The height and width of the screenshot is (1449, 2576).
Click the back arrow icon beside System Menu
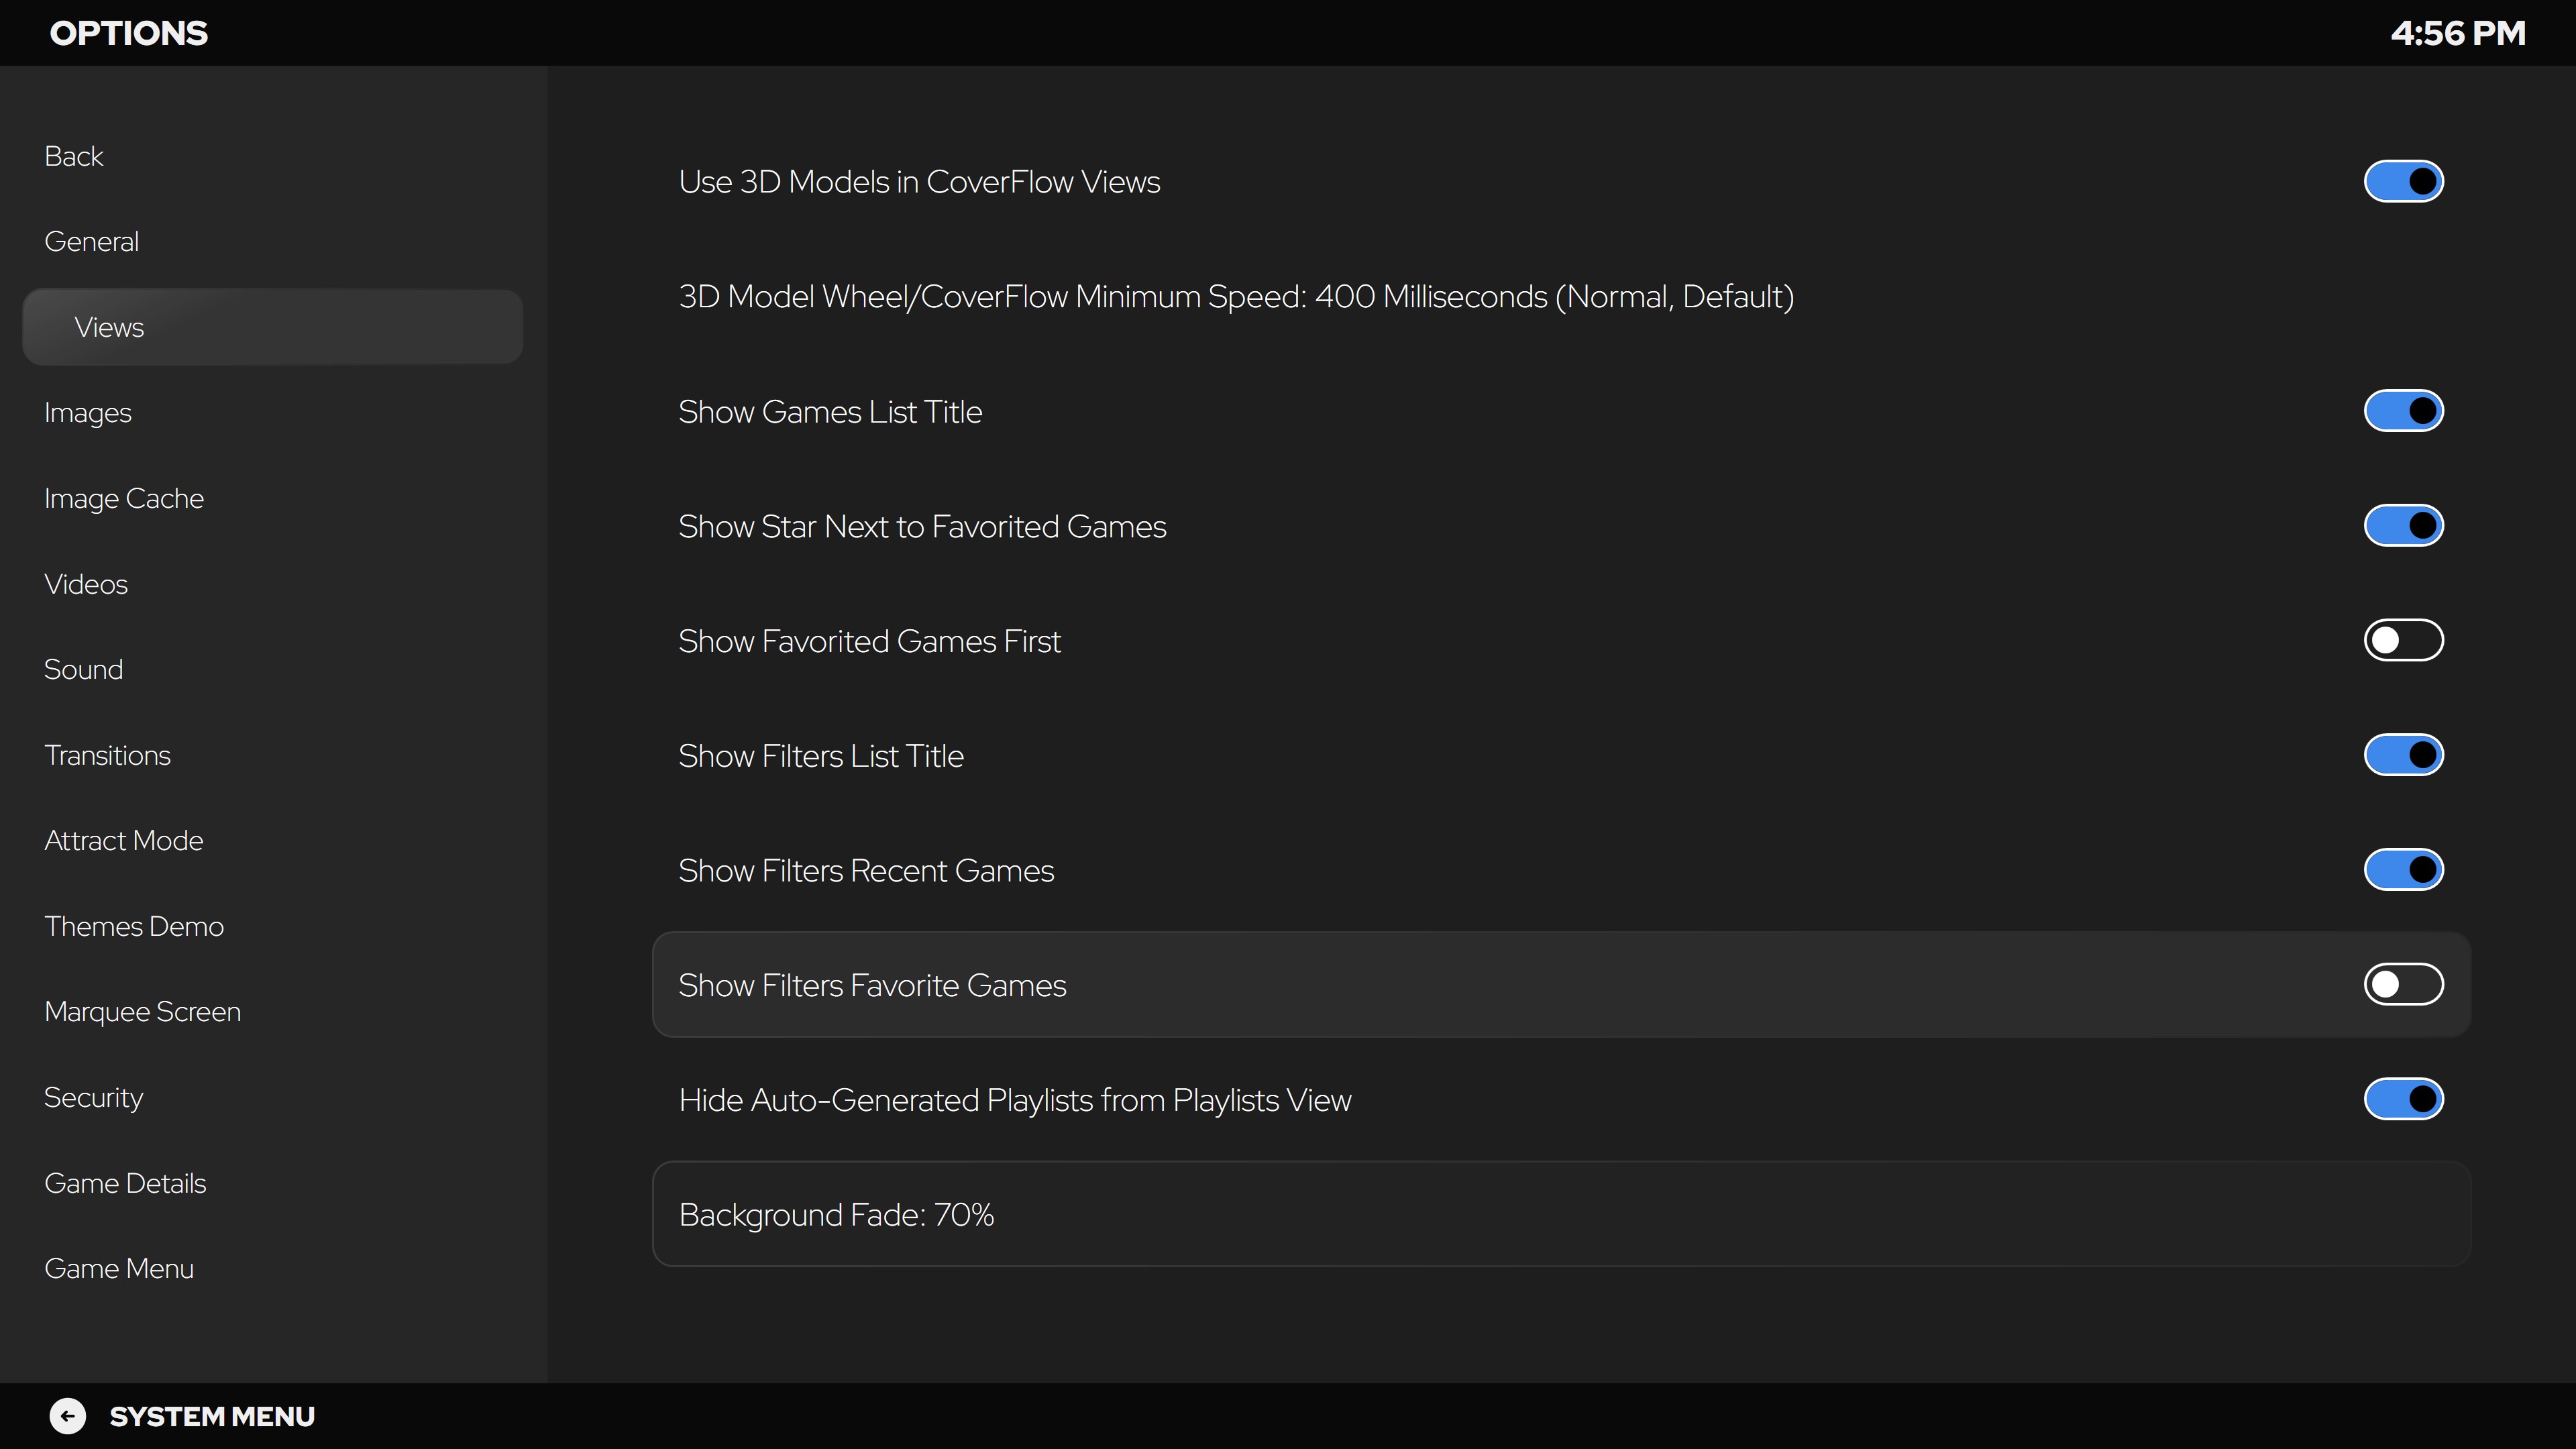pos(68,1416)
